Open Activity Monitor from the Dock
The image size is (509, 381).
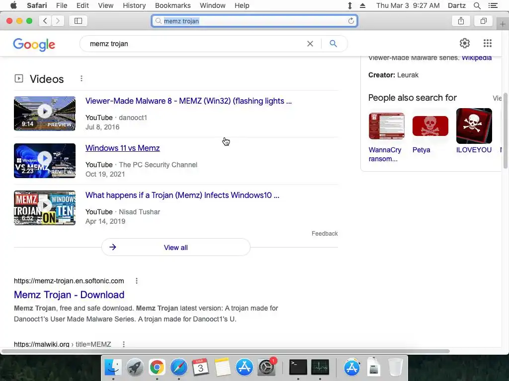click(x=320, y=367)
